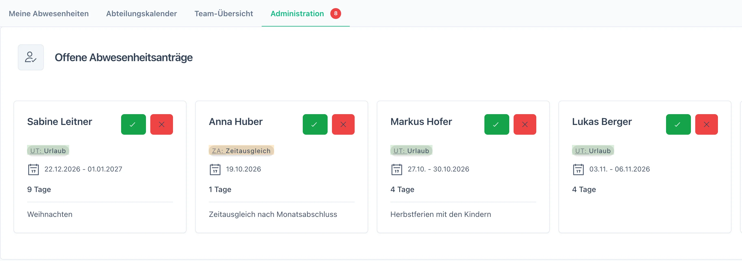The width and height of the screenshot is (742, 261).
Task: Open the Meine Abwesenheiten tab
Action: coord(49,14)
